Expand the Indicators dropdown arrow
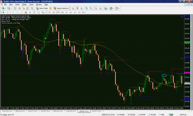Viewport: 193px width, 116px height. (x=108, y=8)
